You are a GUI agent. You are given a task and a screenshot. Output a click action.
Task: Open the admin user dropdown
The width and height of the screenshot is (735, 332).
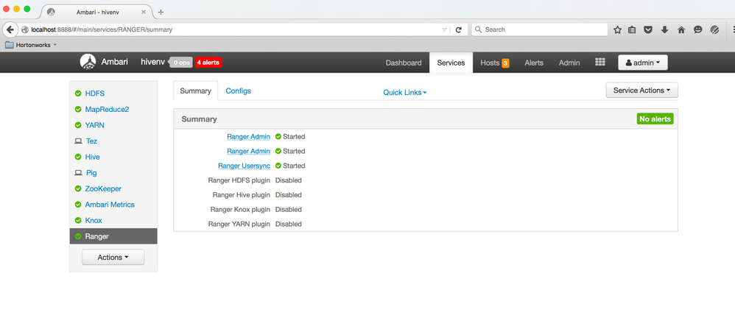pyautogui.click(x=643, y=63)
